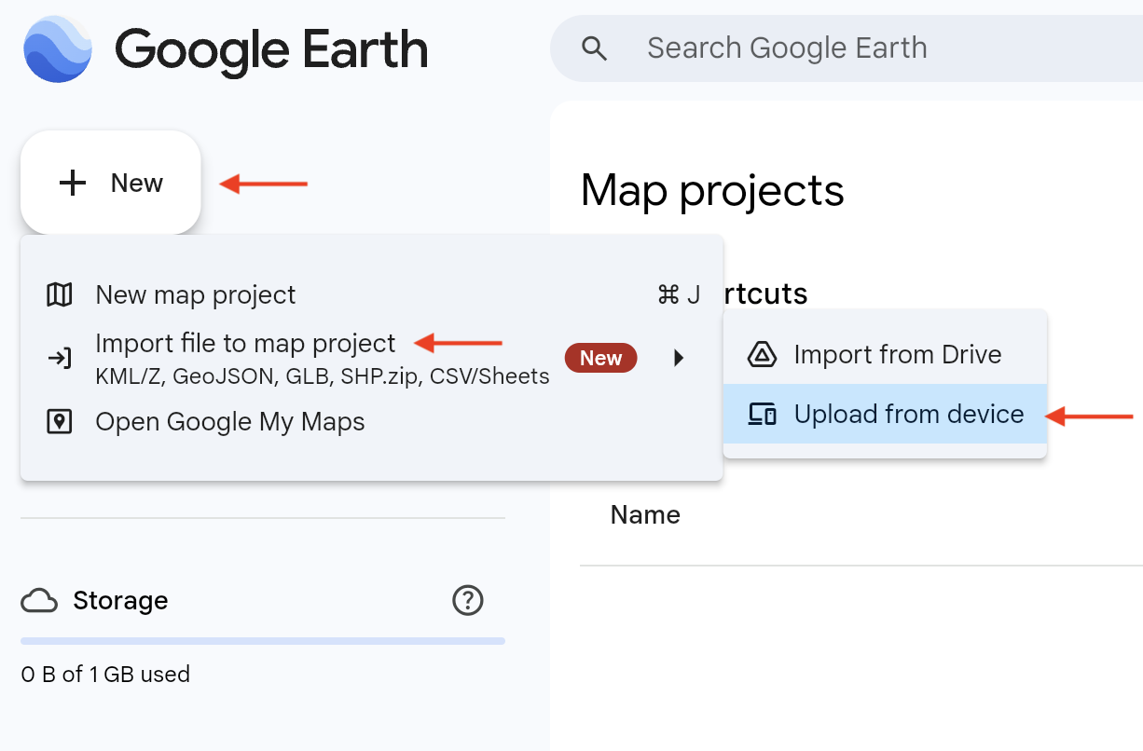Click the import arrow icon beside Import file

point(60,358)
